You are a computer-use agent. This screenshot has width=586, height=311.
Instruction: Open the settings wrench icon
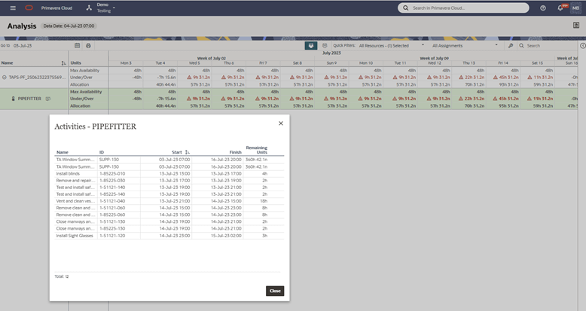tap(511, 46)
